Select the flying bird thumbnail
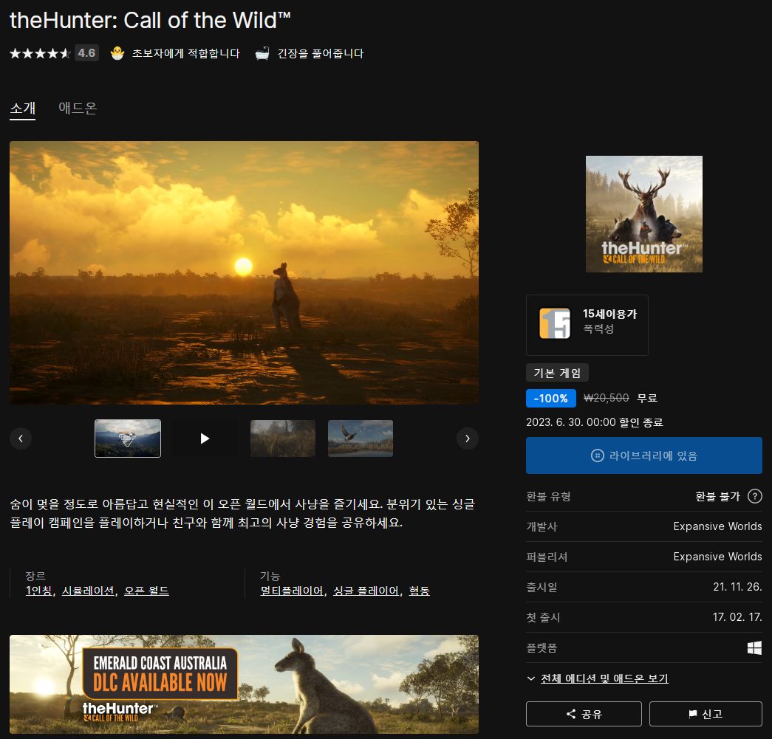The image size is (772, 739). (361, 439)
